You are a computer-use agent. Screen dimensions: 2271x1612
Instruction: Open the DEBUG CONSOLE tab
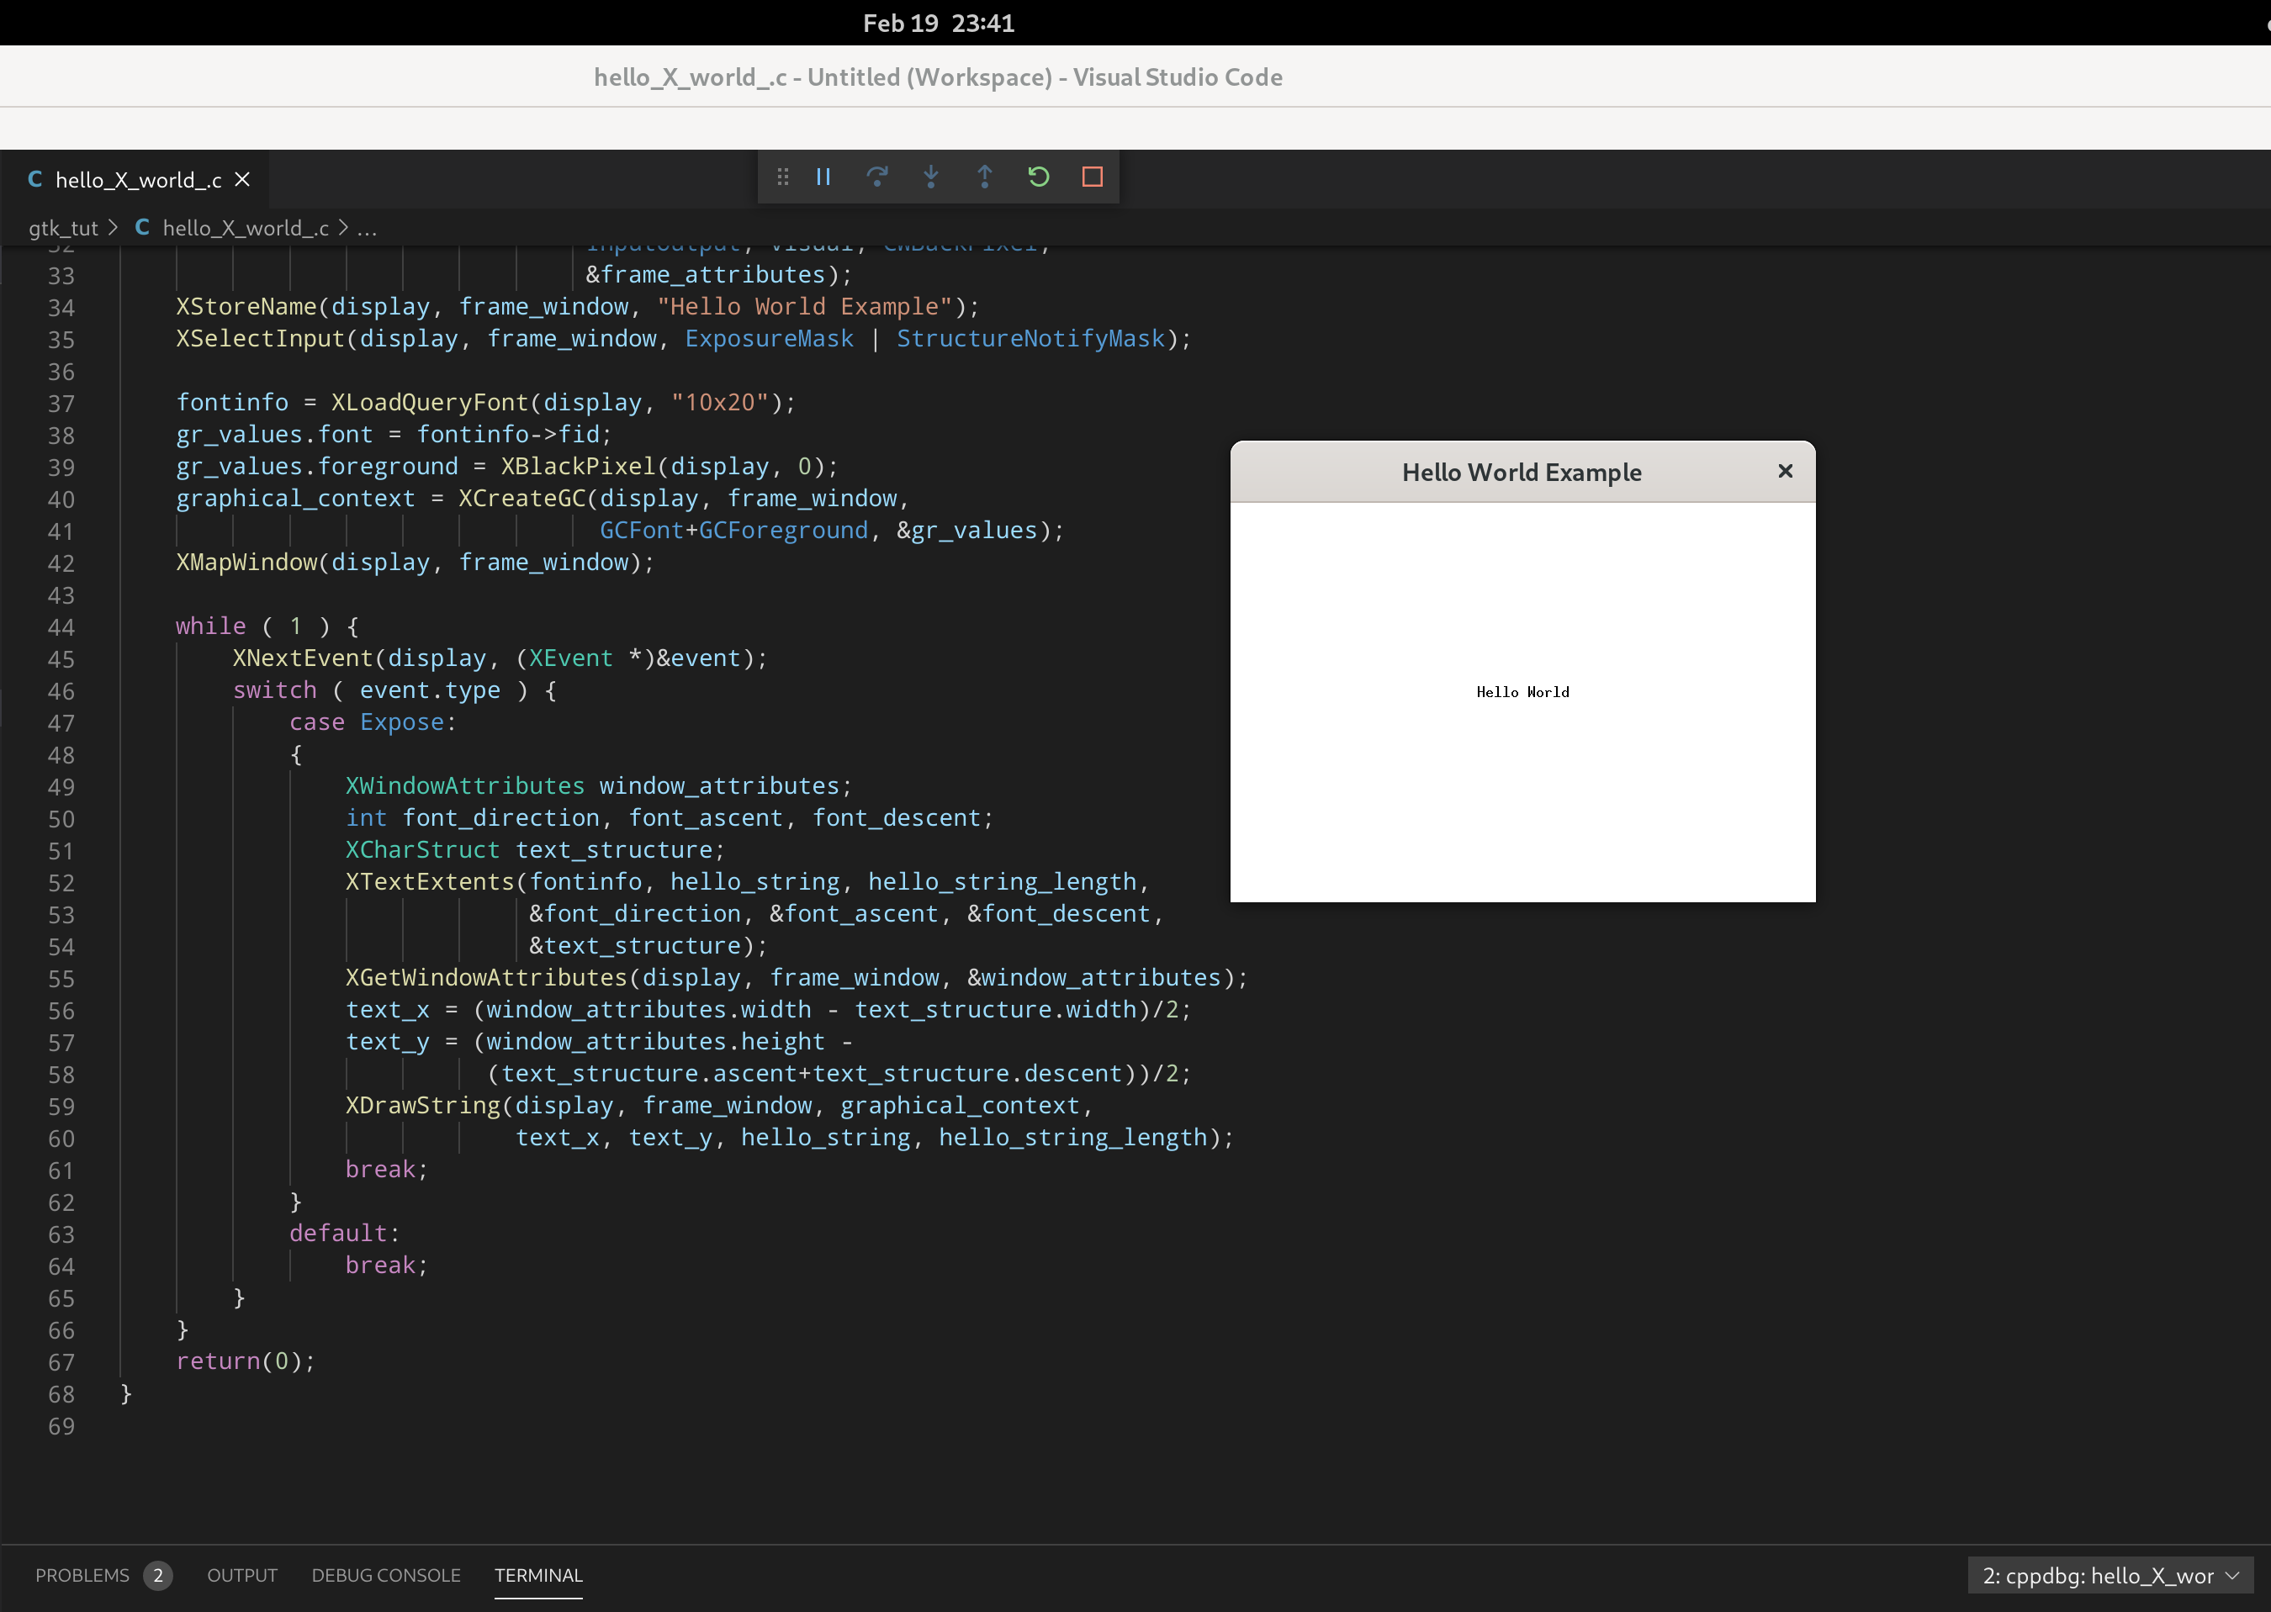point(385,1575)
